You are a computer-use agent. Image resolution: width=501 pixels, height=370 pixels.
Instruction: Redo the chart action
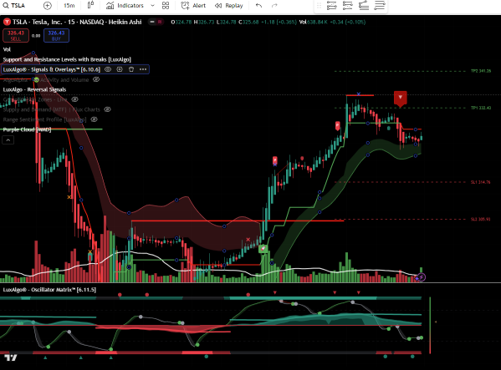click(x=274, y=5)
